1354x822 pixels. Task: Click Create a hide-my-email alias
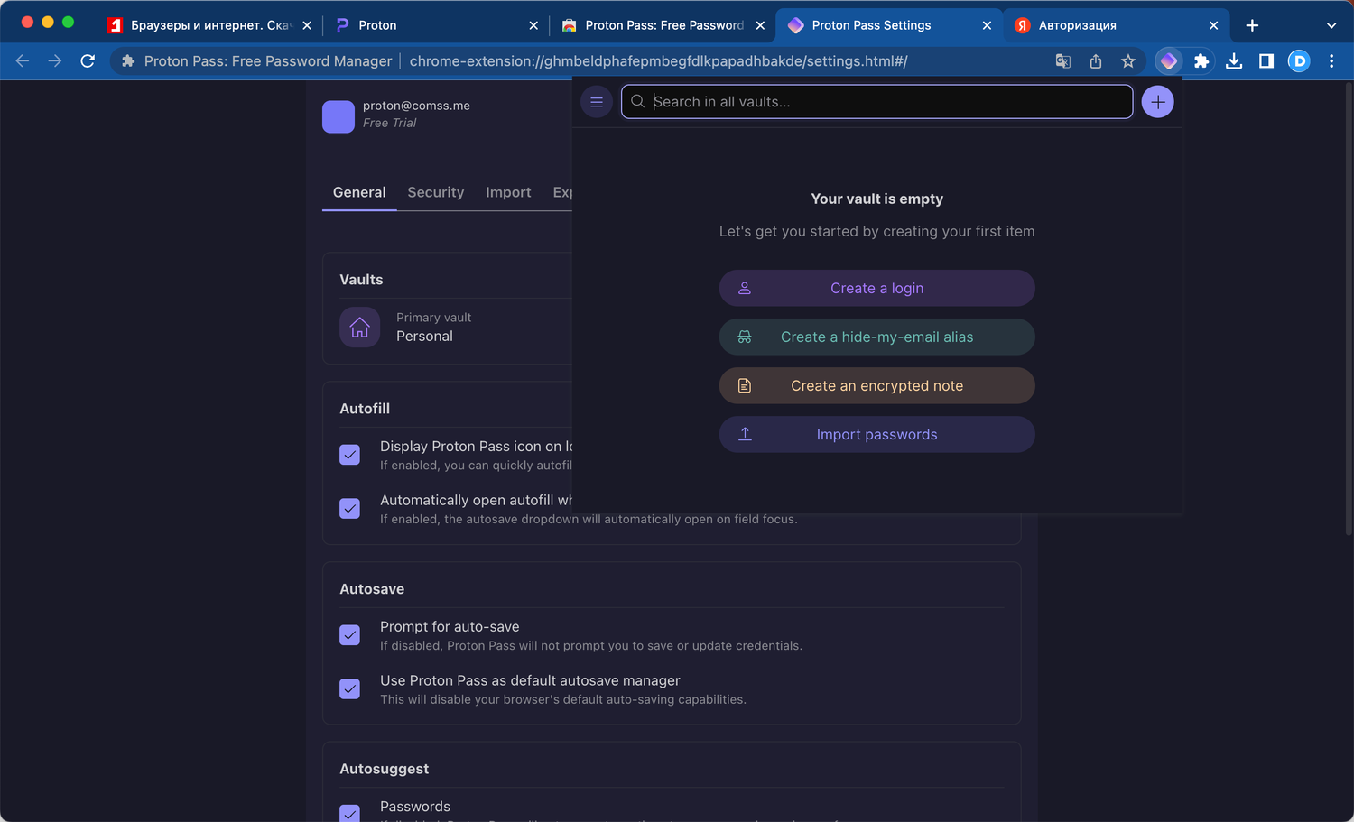[x=877, y=337]
